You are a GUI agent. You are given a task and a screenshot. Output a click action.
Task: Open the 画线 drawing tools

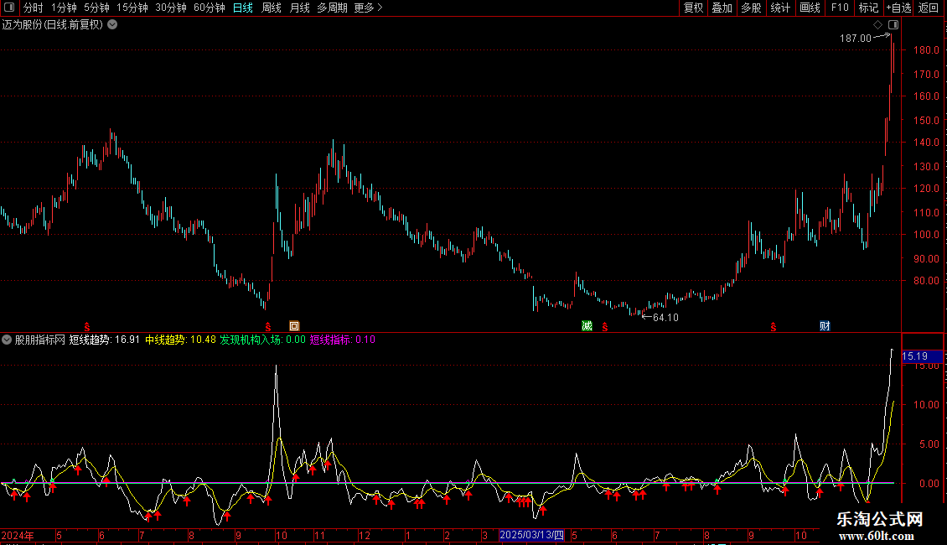click(810, 8)
